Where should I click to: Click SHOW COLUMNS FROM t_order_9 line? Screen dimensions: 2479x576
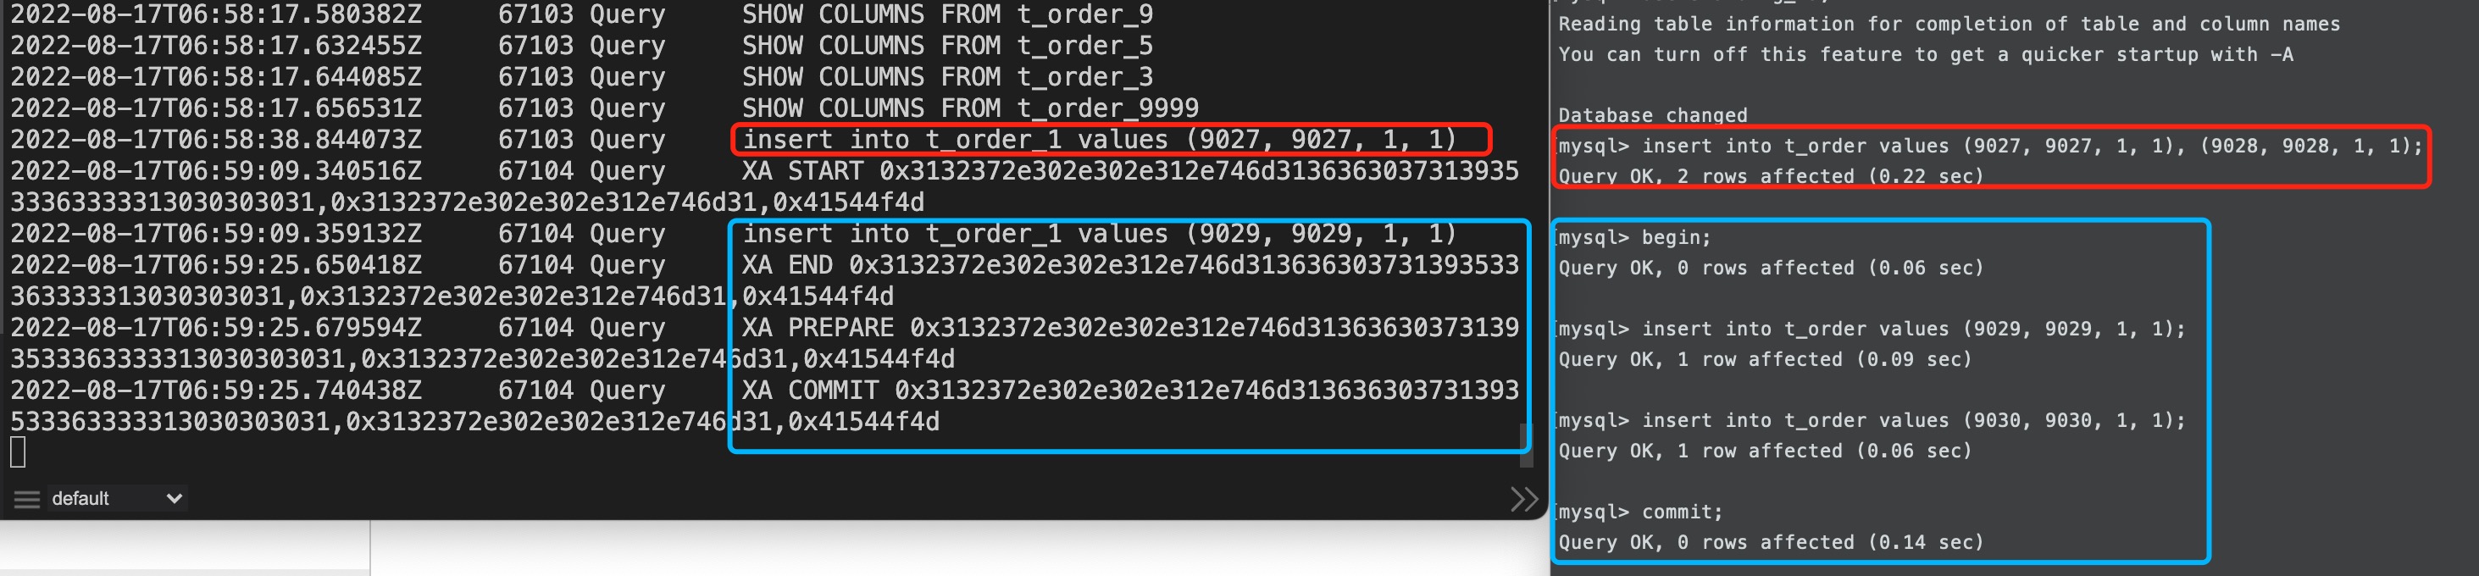pos(581,14)
